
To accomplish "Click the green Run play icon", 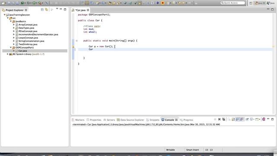I will click(x=34, y=3).
